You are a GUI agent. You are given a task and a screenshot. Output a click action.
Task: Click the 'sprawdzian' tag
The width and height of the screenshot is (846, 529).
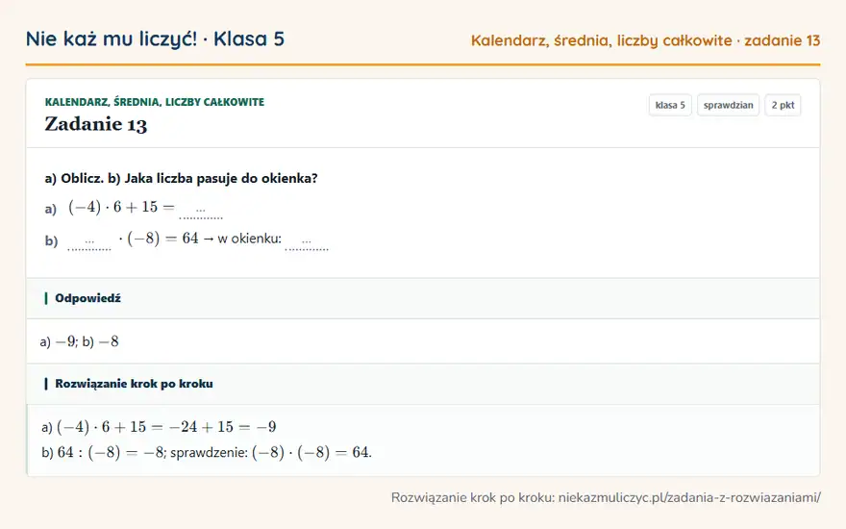click(728, 105)
